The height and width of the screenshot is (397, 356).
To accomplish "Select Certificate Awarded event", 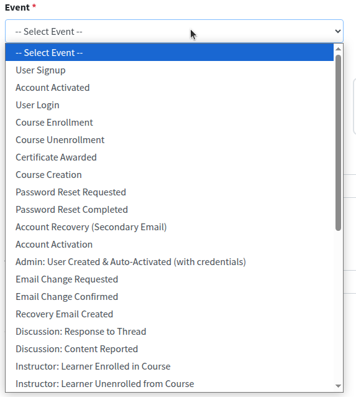I will (x=170, y=157).
